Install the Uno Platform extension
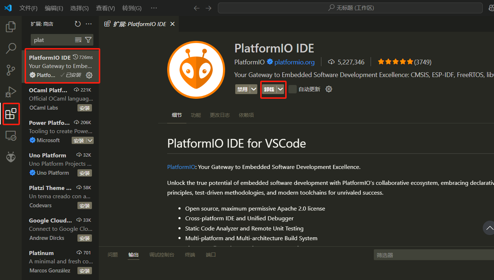The image size is (494, 280). tap(85, 173)
